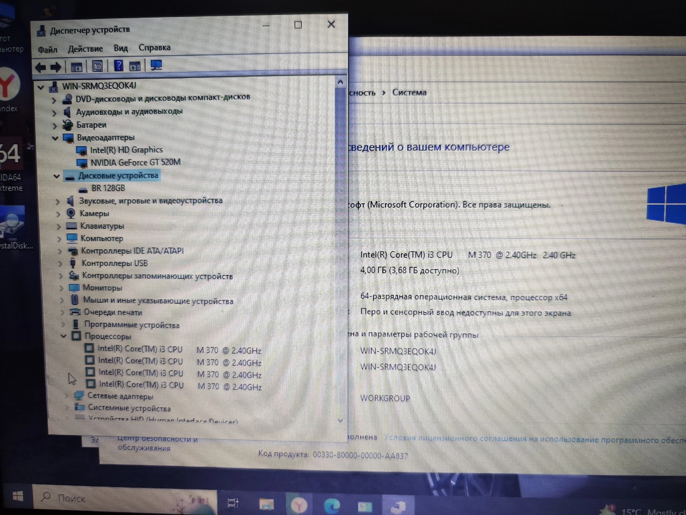Image resolution: width=686 pixels, height=515 pixels.
Task: Open the license agreement terms link
Action: 535,439
